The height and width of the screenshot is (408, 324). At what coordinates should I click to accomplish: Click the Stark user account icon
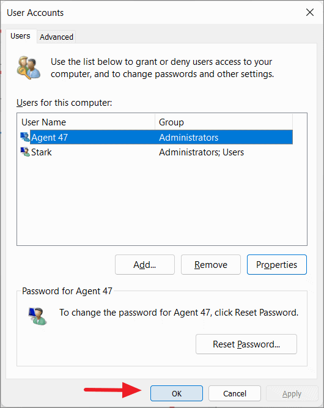(x=25, y=152)
